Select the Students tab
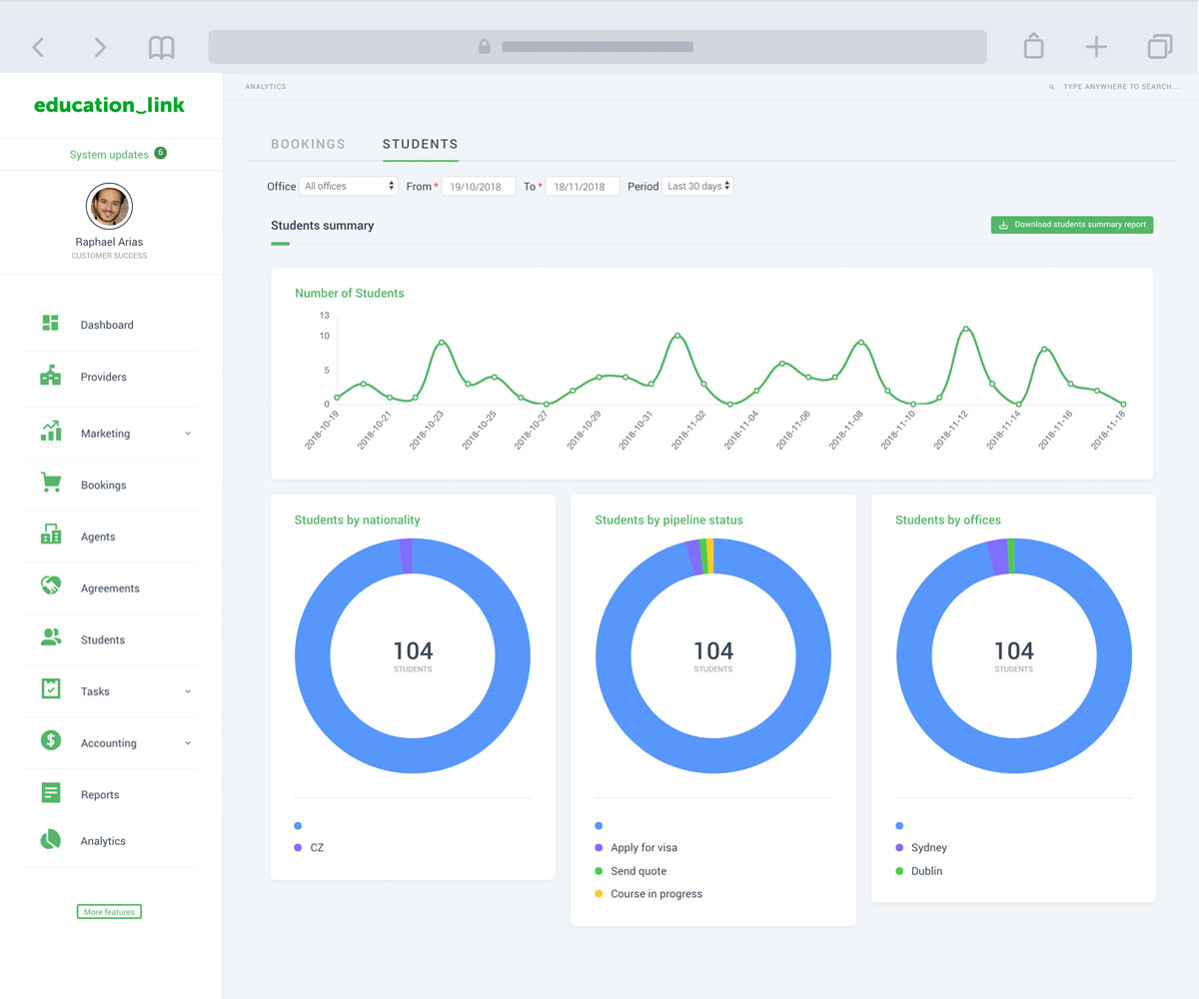 [x=420, y=144]
